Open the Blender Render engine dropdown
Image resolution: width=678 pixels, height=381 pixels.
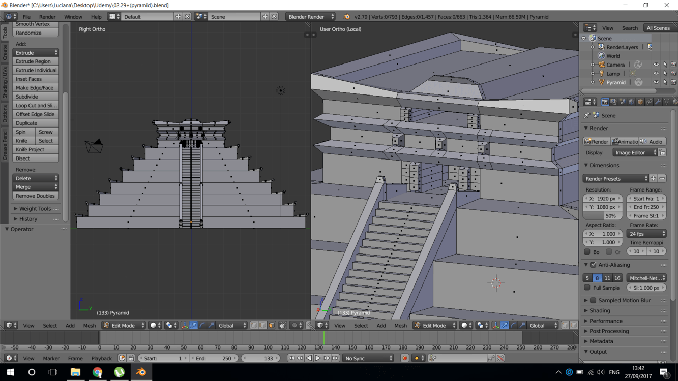310,17
